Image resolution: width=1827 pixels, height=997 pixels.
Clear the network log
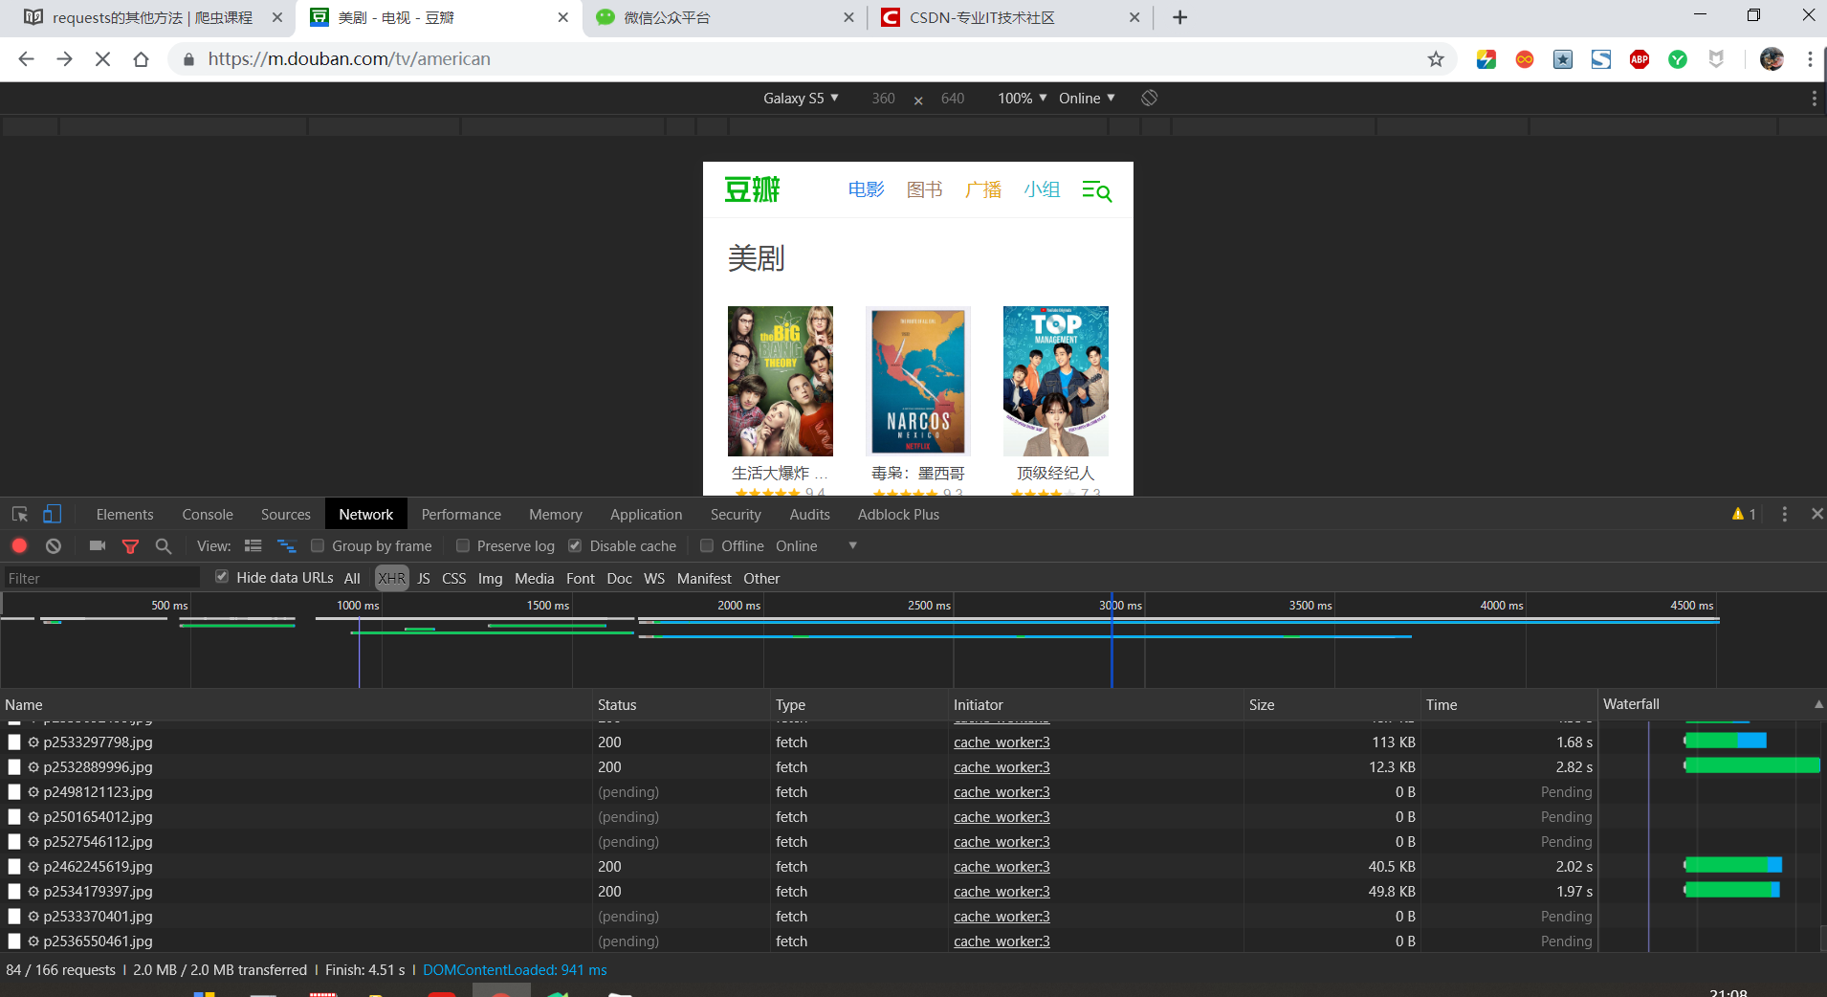(x=54, y=545)
